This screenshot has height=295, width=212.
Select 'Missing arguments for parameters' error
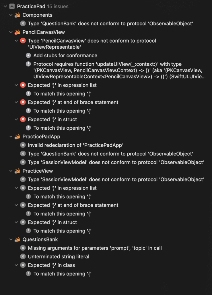pyautogui.click(x=95, y=248)
